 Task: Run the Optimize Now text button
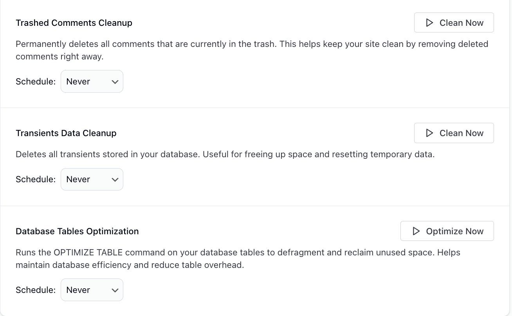point(454,231)
